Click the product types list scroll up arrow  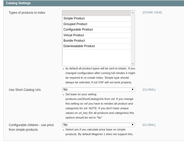[133, 13]
